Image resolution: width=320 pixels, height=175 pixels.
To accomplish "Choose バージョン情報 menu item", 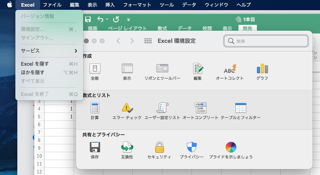I will coord(49,16).
